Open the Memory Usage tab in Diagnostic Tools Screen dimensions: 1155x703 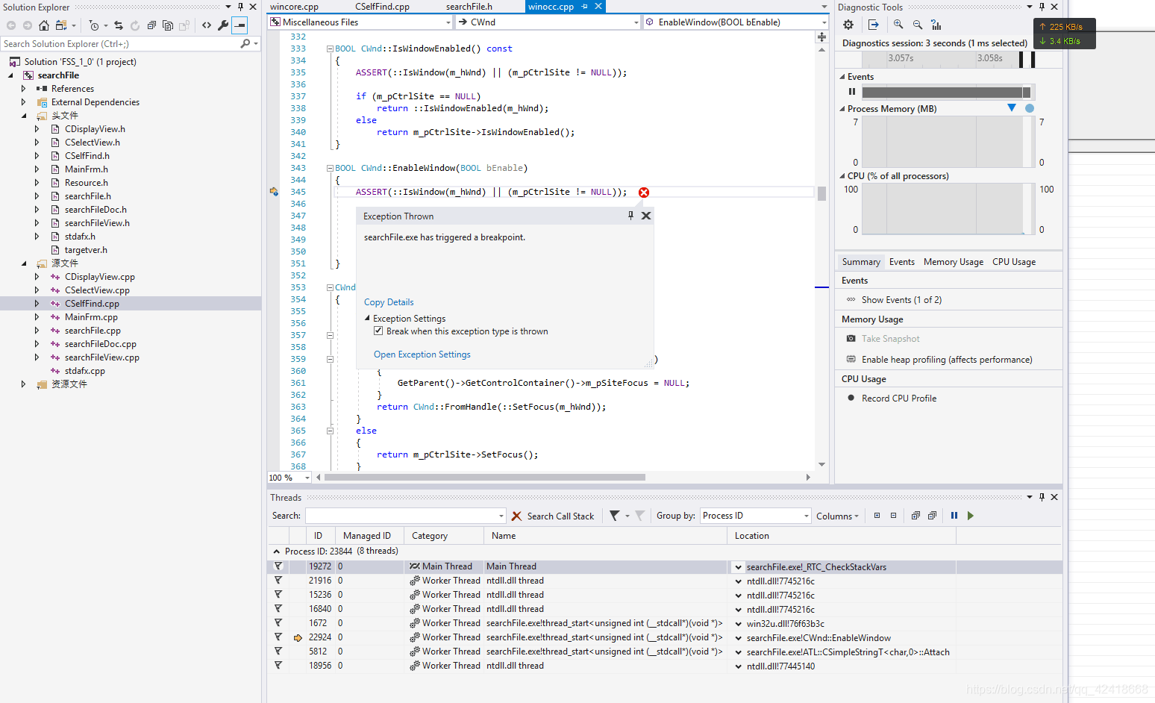[x=954, y=262]
